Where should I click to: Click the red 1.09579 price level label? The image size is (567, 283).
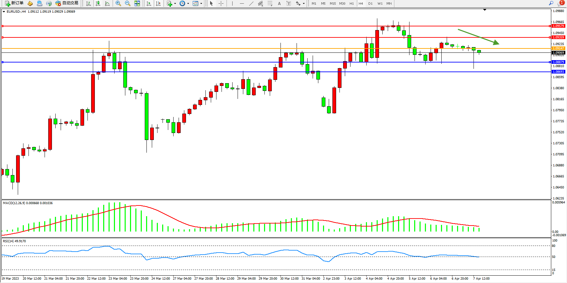click(558, 26)
